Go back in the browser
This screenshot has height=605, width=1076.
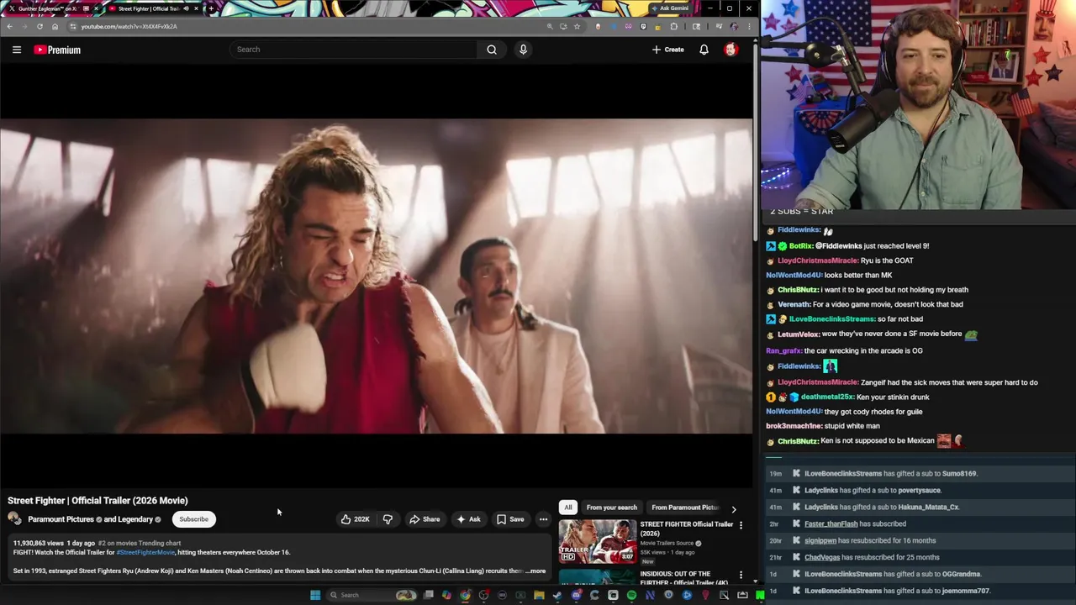click(9, 27)
